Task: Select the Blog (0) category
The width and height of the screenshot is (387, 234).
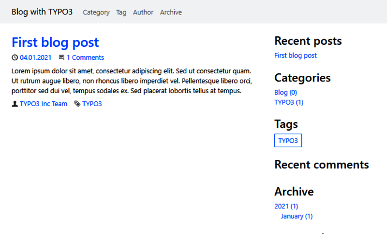Action: (x=285, y=92)
